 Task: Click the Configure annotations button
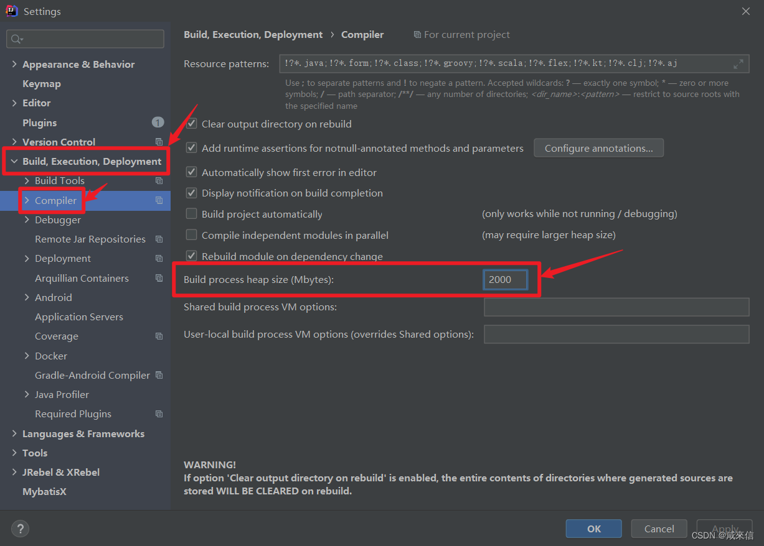[x=598, y=147]
